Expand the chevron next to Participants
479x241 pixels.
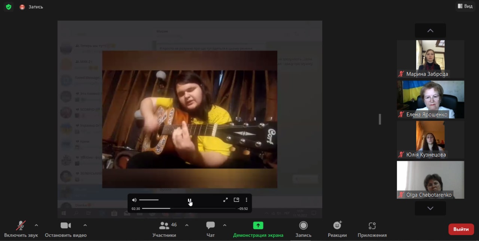(187, 225)
